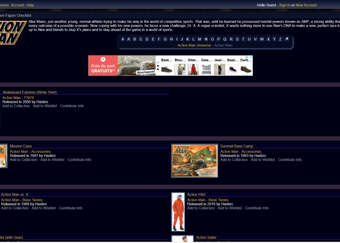Viewport: 340px width, 243px height.
Task: Filter checklist by letter I
Action: point(177,39)
